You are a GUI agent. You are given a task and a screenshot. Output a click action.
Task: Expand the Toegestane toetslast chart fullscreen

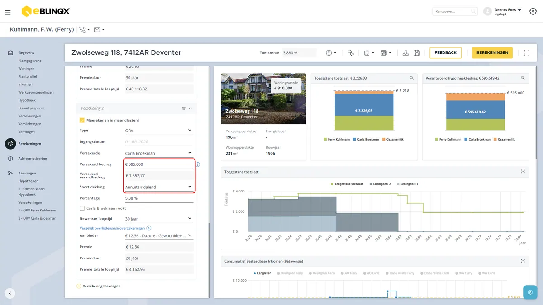tap(523, 172)
